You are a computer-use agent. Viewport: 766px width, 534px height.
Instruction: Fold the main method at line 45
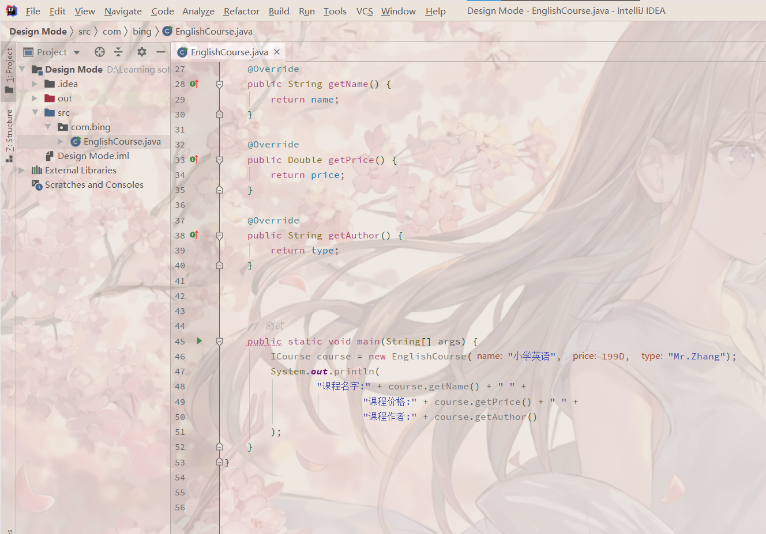[x=219, y=342]
